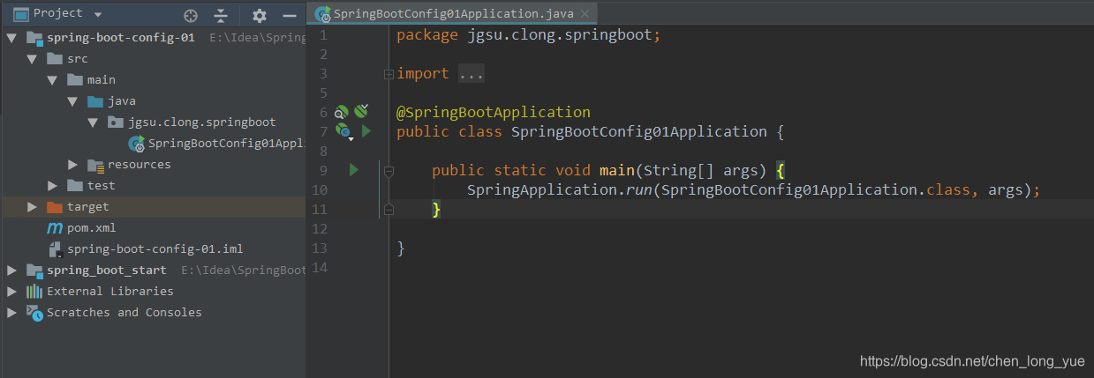Select the main folder in tree
The height and width of the screenshot is (378, 1094).
click(x=153, y=80)
